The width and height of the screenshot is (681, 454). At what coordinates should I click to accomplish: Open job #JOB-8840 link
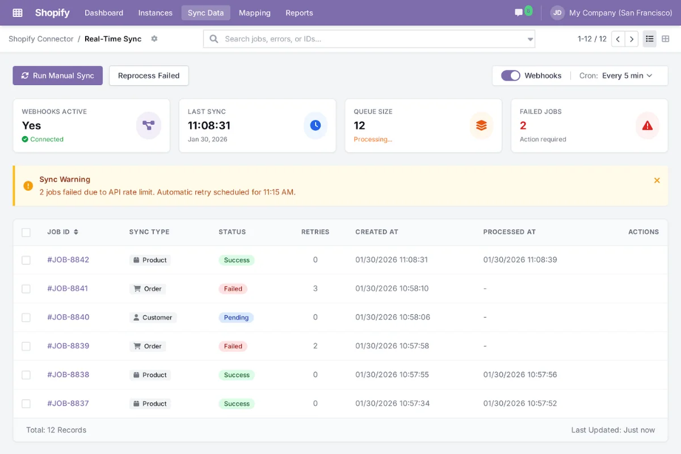coord(68,317)
